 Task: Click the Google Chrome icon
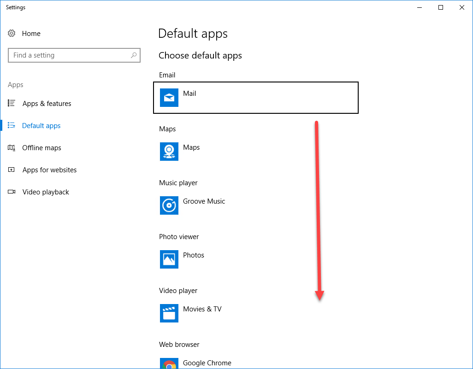[x=169, y=363]
